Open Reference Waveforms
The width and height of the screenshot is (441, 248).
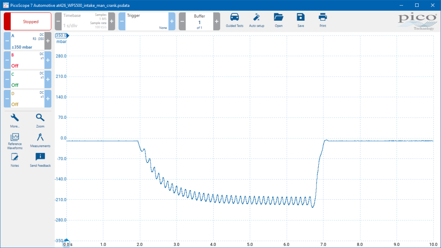pos(15,141)
